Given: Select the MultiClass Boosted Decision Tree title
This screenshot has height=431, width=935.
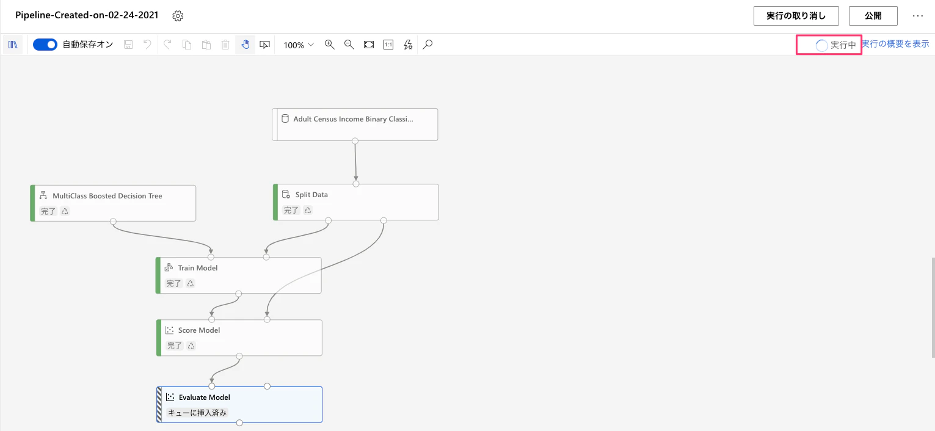Looking at the screenshot, I should pos(107,196).
